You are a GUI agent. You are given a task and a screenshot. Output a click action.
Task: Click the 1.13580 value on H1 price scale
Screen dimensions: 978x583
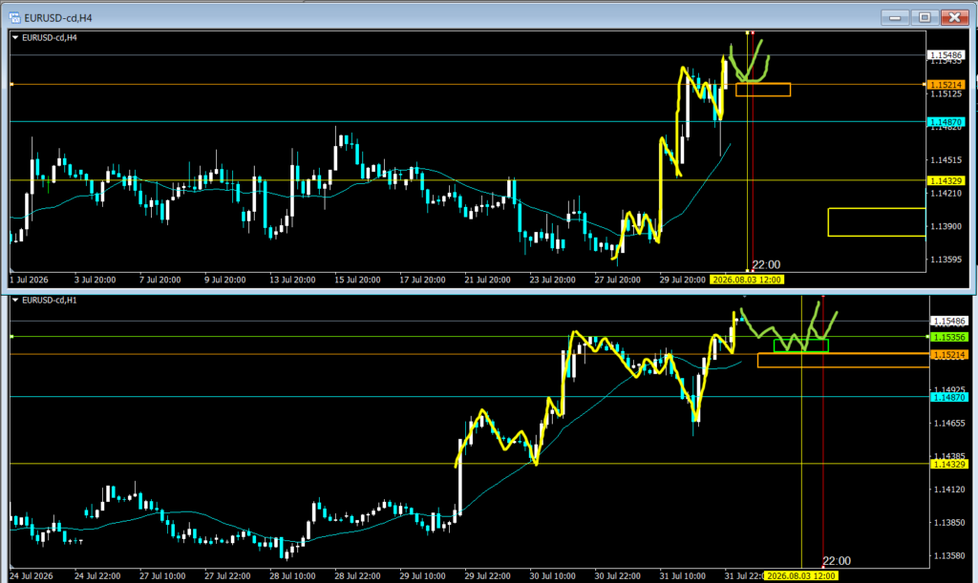click(948, 555)
